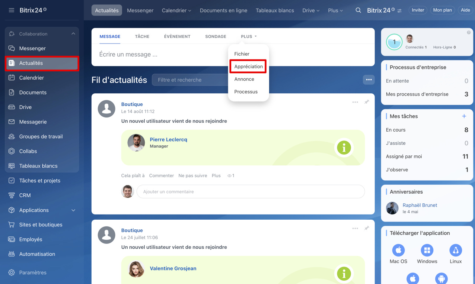The image size is (475, 284).
Task: Click the Écrire un message field
Action: coord(233,54)
